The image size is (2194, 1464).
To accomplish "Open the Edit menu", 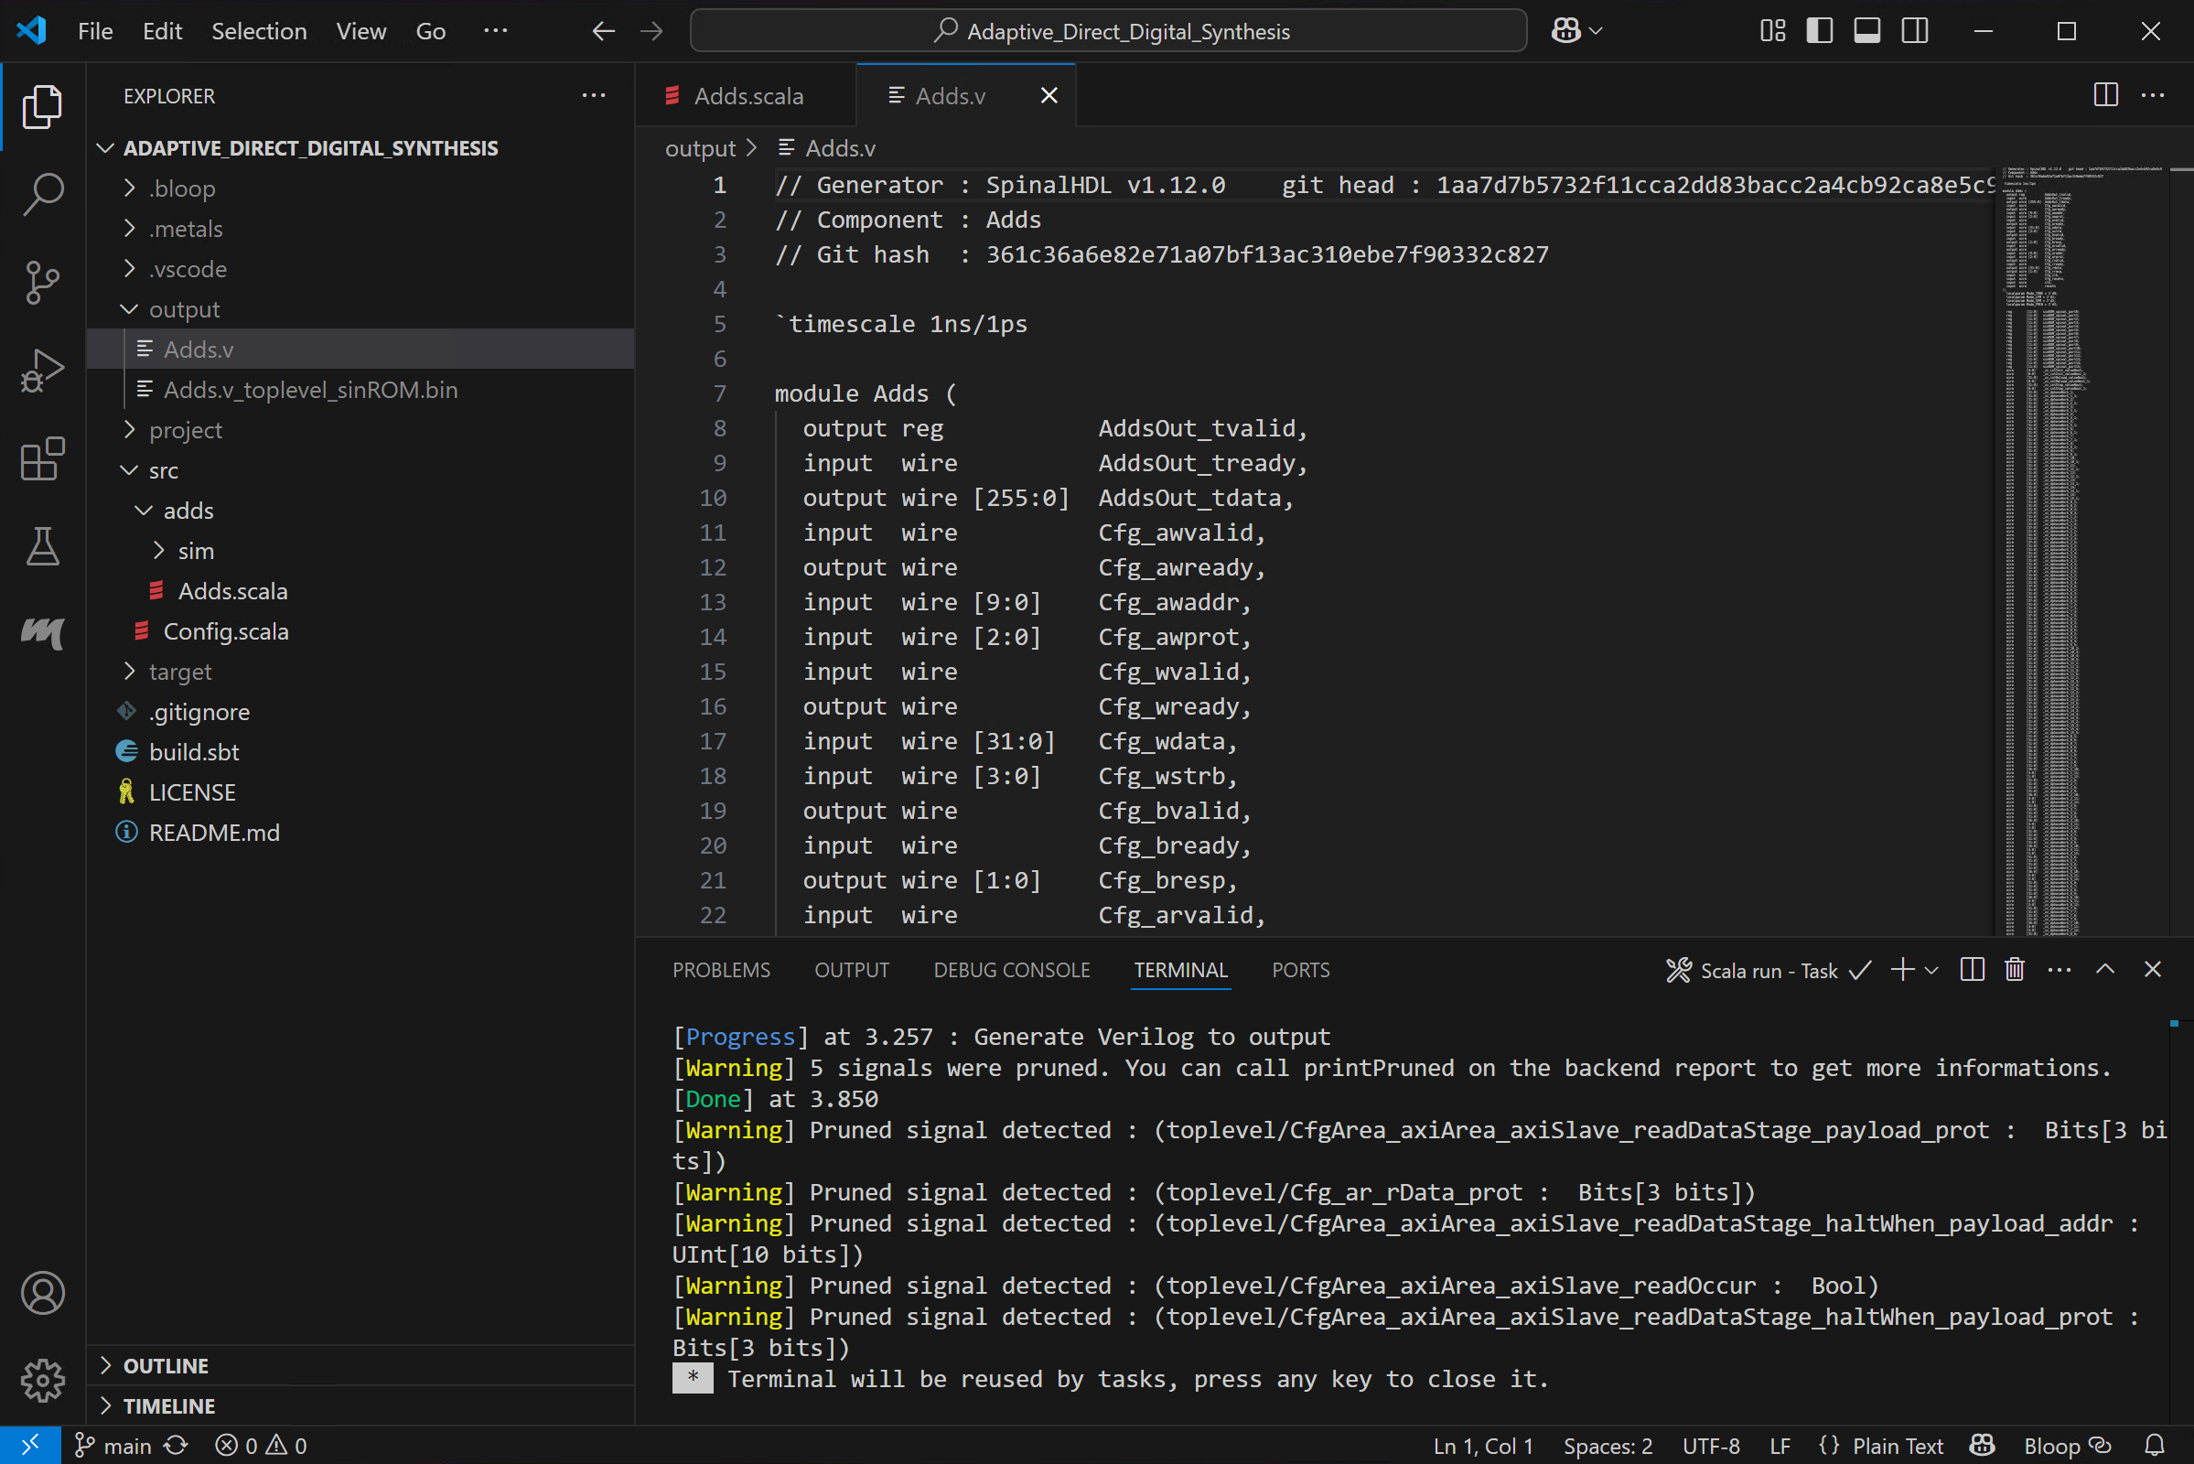I will coord(163,31).
